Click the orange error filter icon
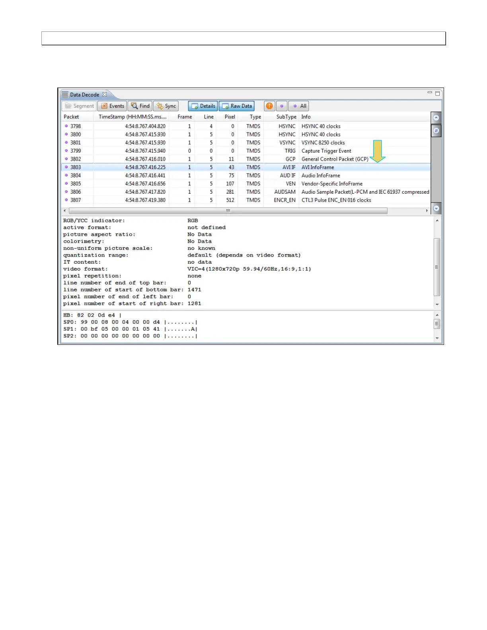Screen dimensions: 487x630 [x=269, y=106]
